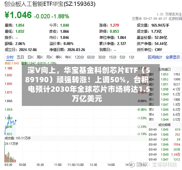Click the 货币单位 value CNY
Image resolution: width=182 pixels, height=170 pixels.
tap(158, 50)
